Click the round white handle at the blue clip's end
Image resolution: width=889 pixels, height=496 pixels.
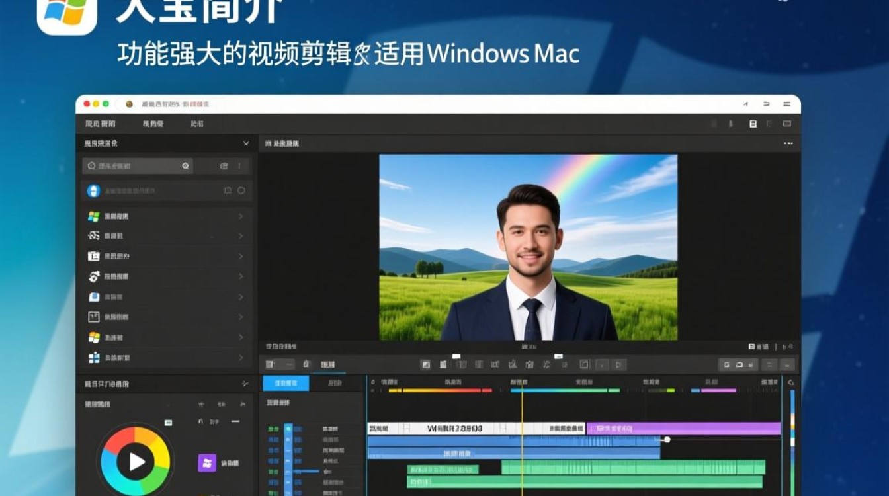[667, 440]
